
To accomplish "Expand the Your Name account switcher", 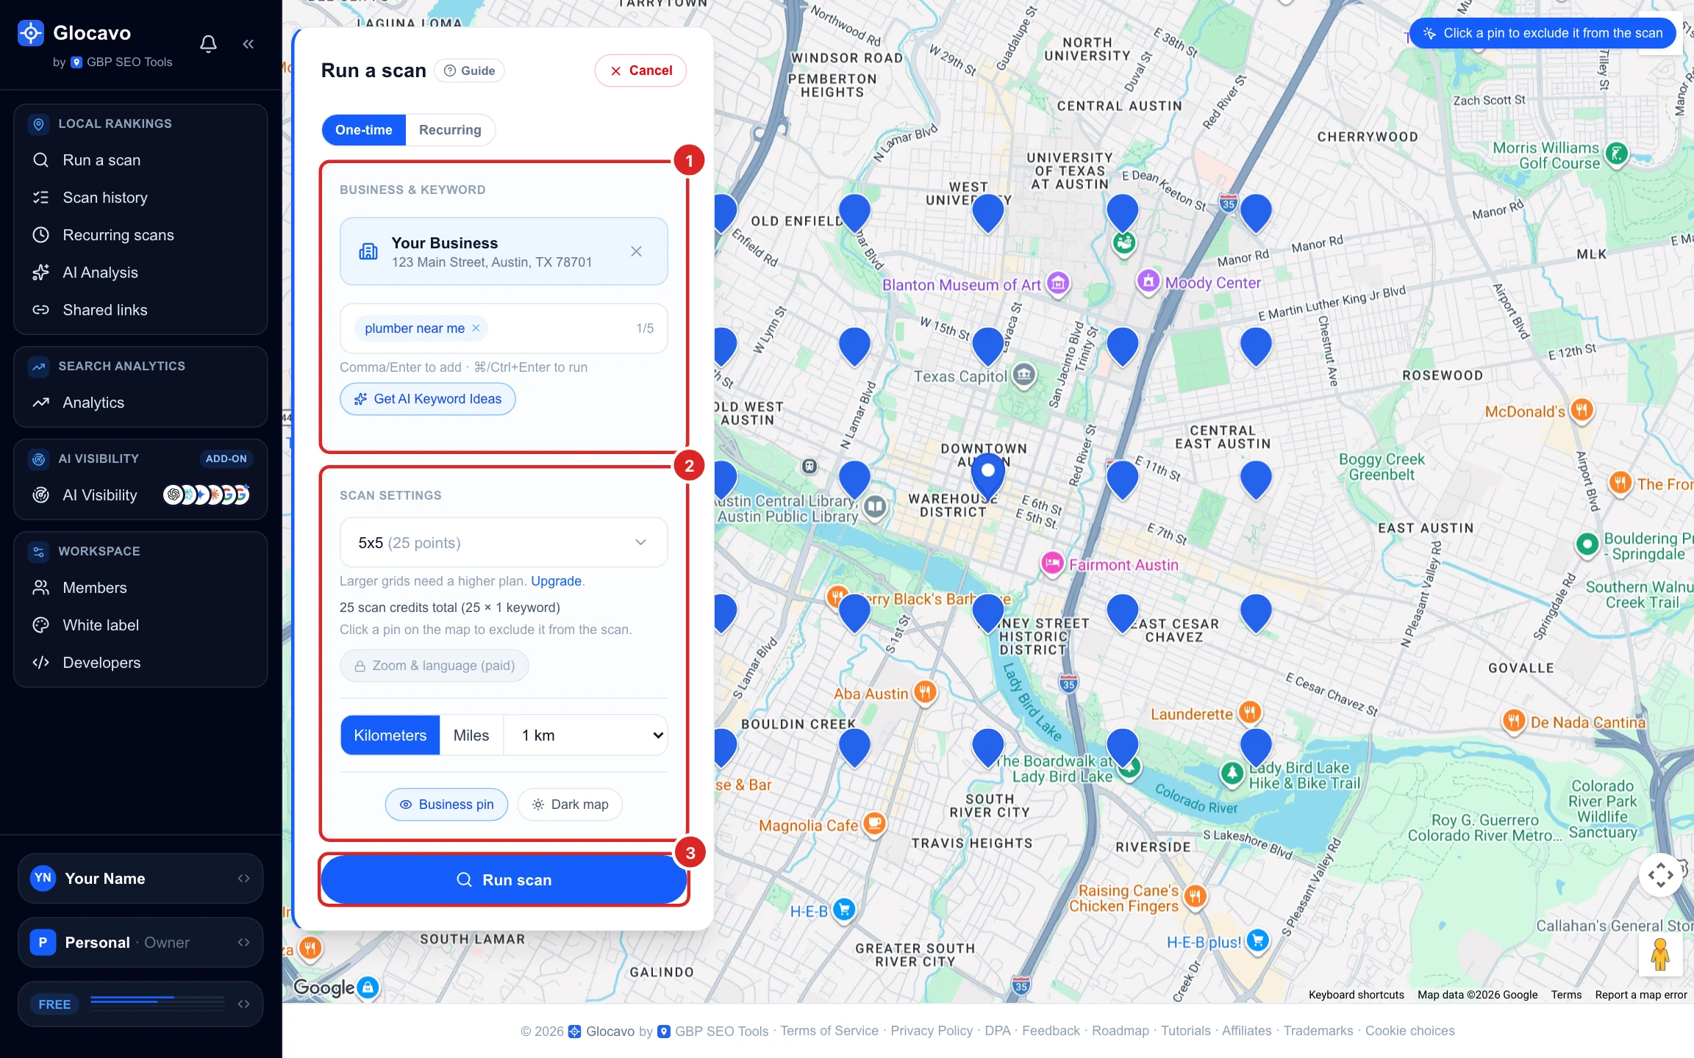I will pyautogui.click(x=140, y=879).
